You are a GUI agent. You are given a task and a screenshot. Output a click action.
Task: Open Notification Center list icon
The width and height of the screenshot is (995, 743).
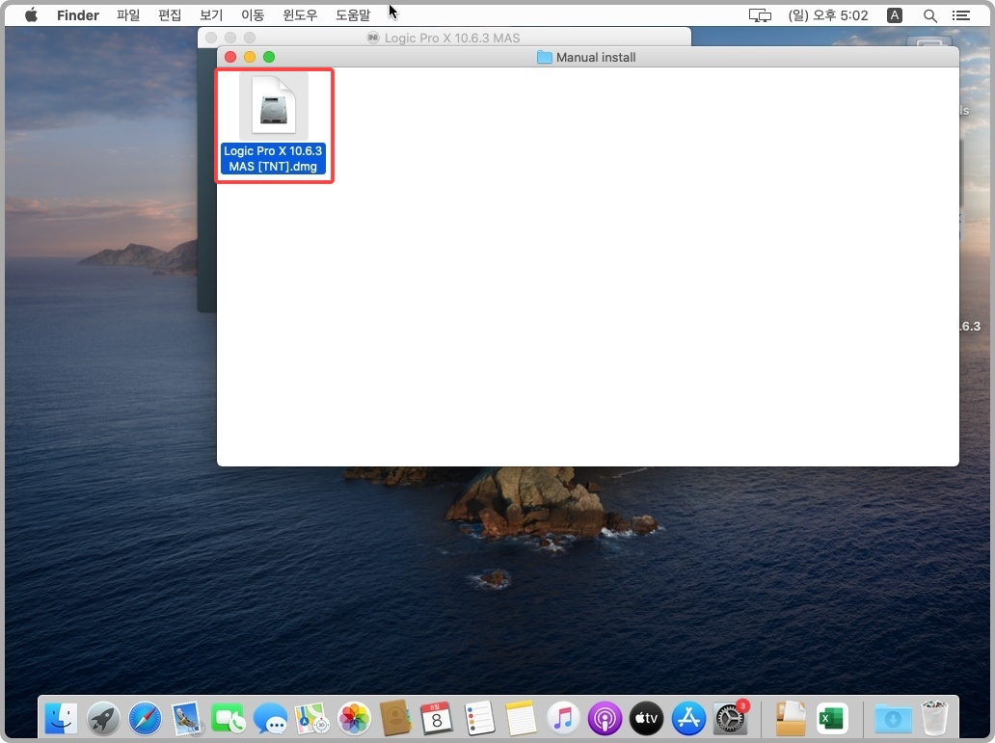(x=961, y=15)
